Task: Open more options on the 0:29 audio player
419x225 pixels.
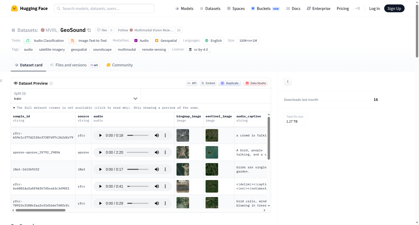Action: tap(165, 203)
